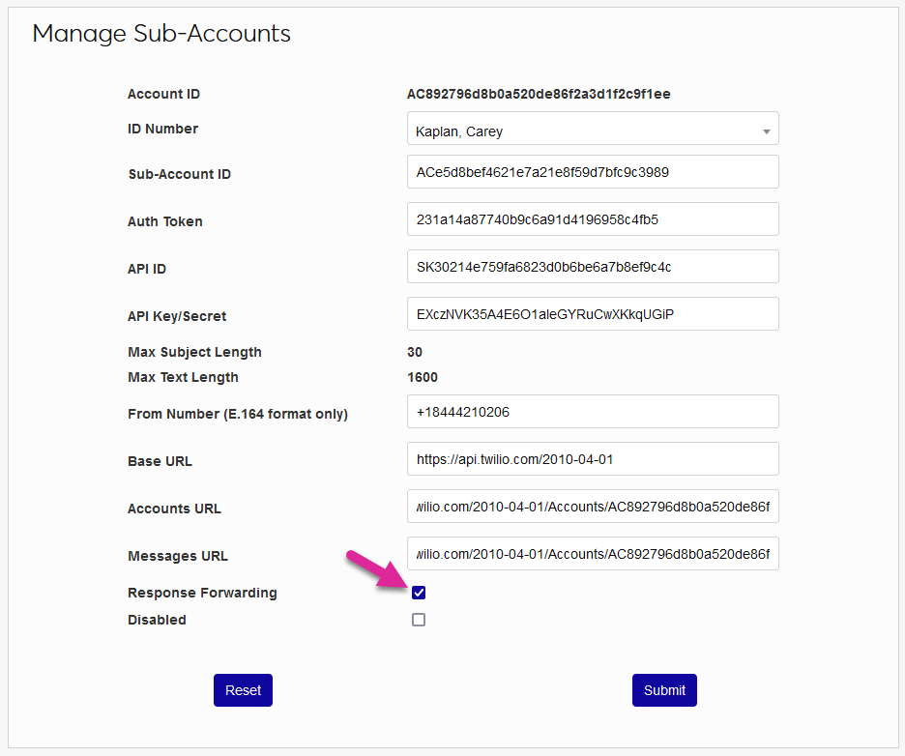Uncheck the Response Forwarding checkbox
This screenshot has width=905, height=756.
(419, 593)
